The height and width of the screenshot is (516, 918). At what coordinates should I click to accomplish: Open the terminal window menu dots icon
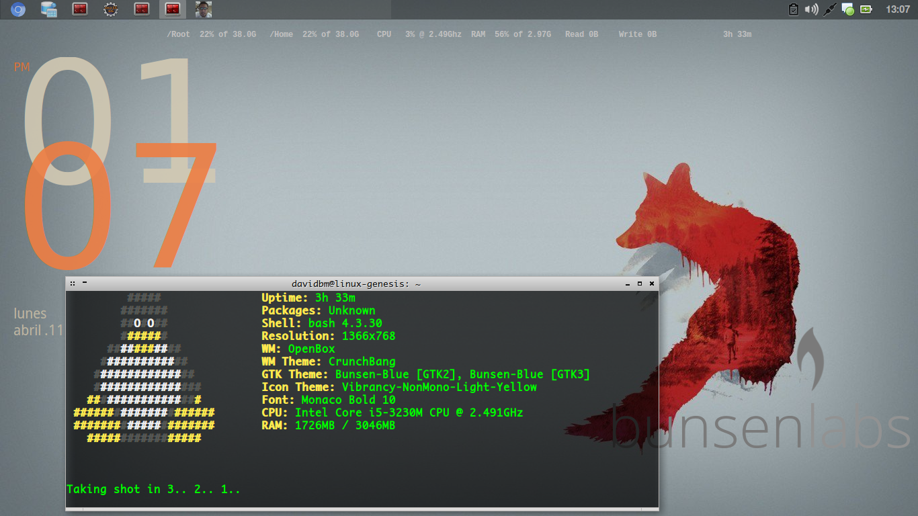click(x=72, y=284)
